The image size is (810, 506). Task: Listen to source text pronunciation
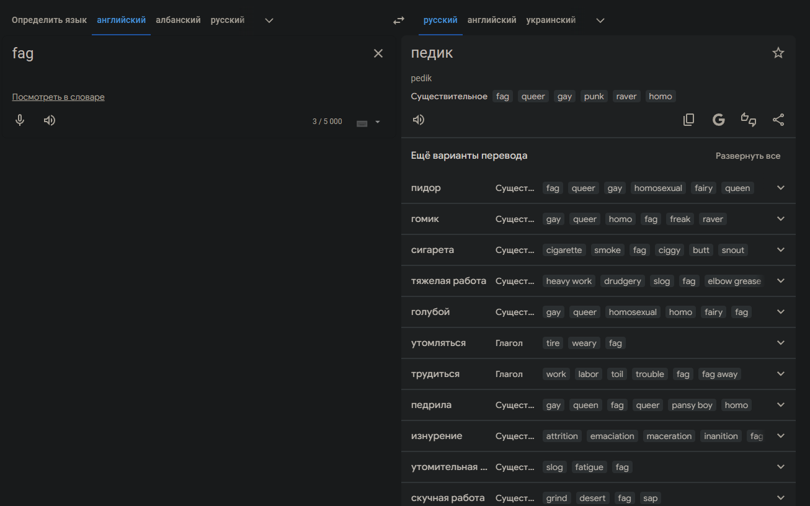click(50, 120)
